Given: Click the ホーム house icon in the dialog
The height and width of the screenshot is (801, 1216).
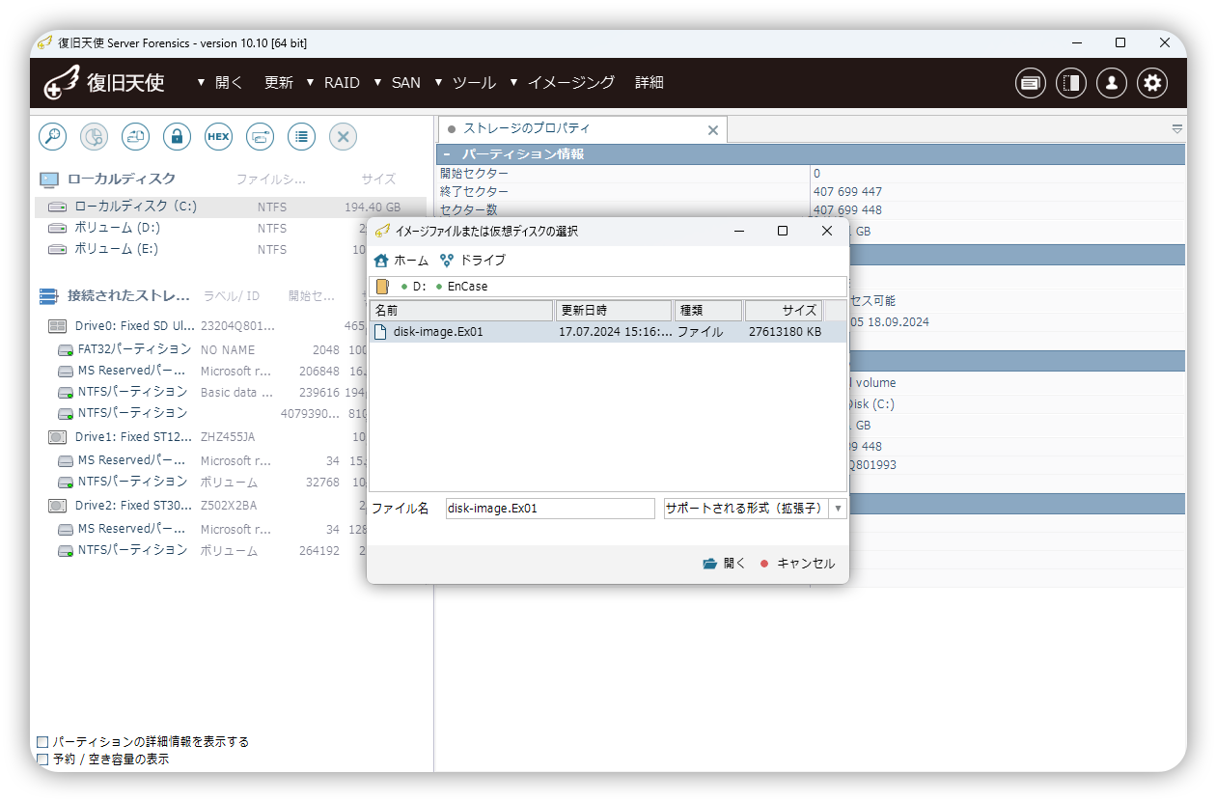Looking at the screenshot, I should click(381, 261).
